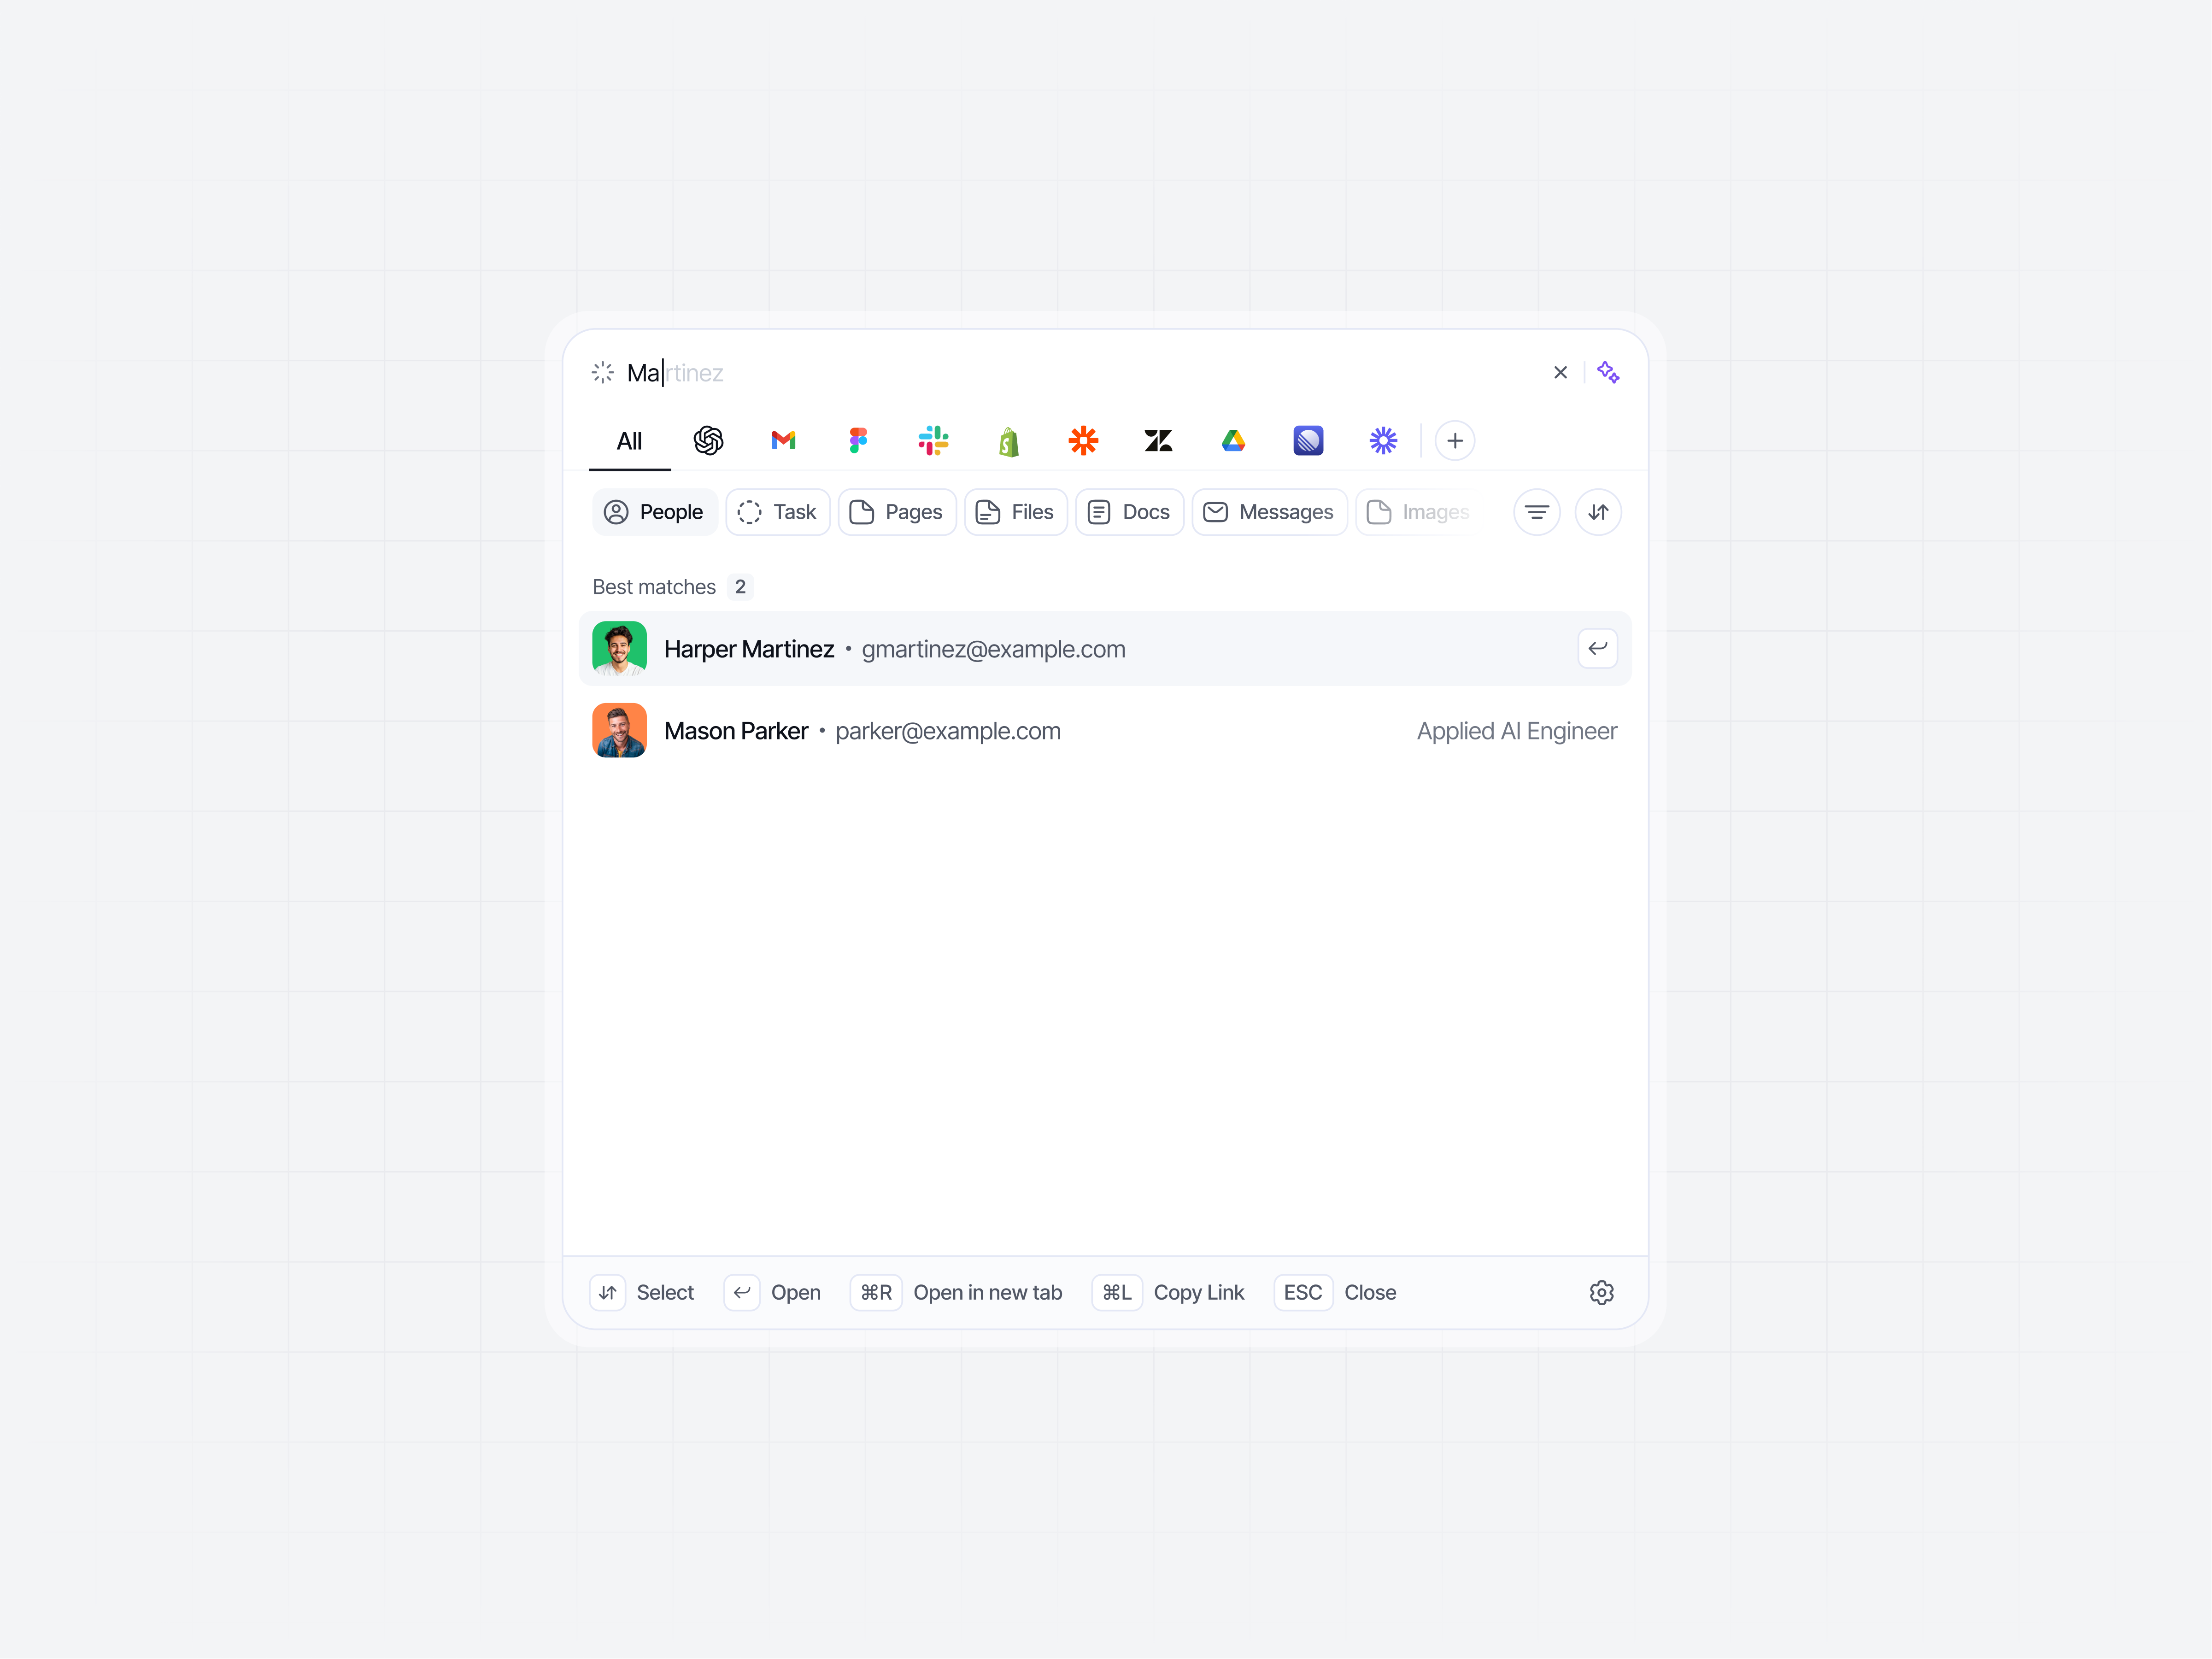2212x1659 pixels.
Task: Switch to the All tab
Action: [629, 441]
